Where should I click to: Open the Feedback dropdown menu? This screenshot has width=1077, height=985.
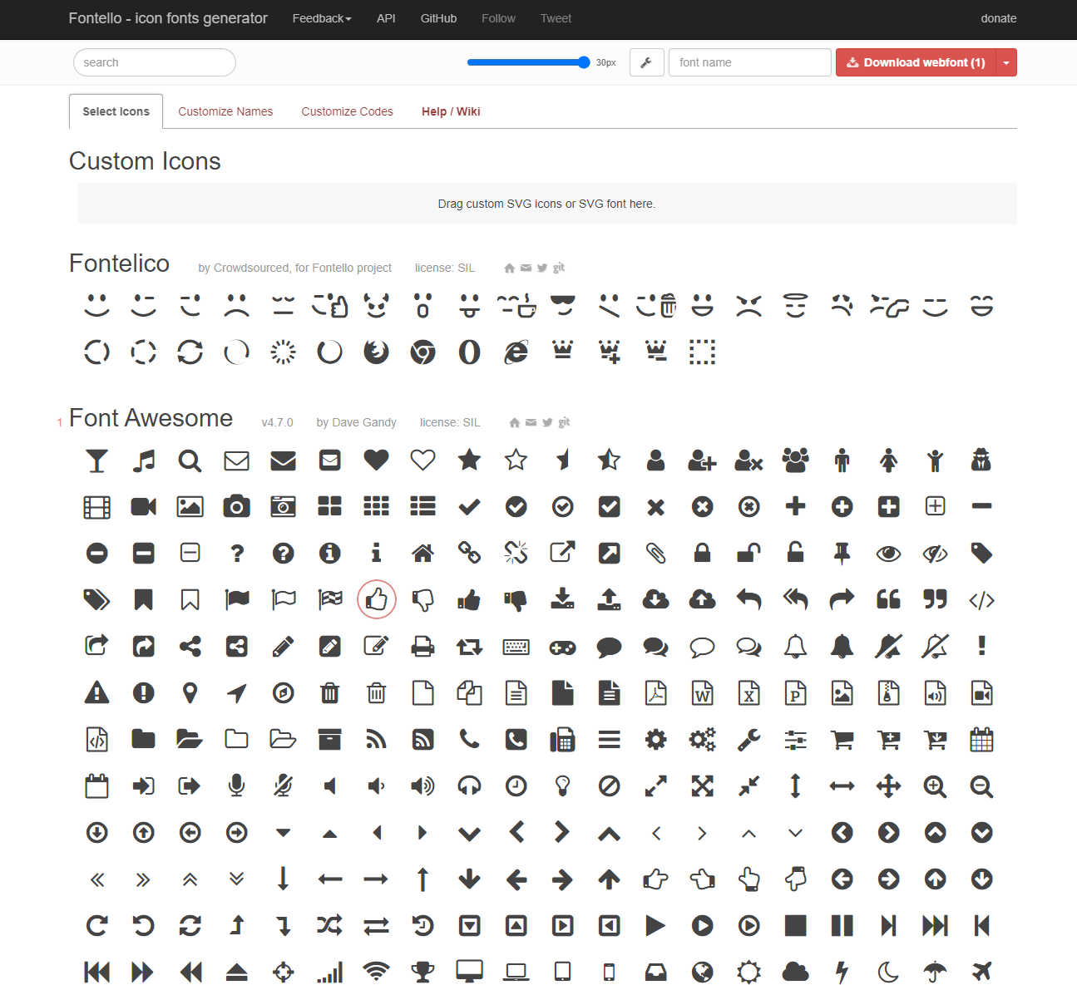point(322,18)
